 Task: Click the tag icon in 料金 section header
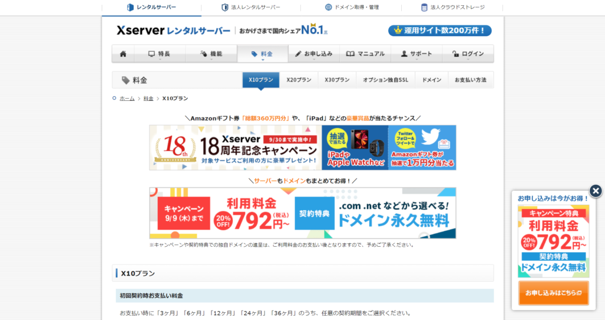[125, 80]
